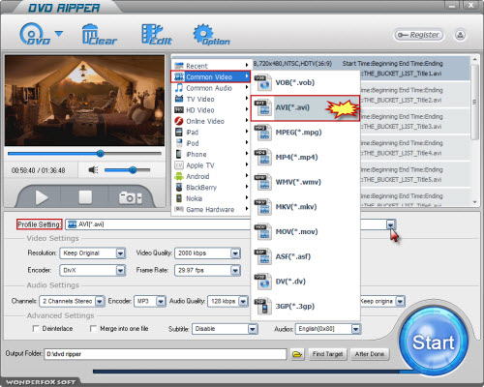Open the iPhone device category
The image size is (484, 387).
click(211, 154)
